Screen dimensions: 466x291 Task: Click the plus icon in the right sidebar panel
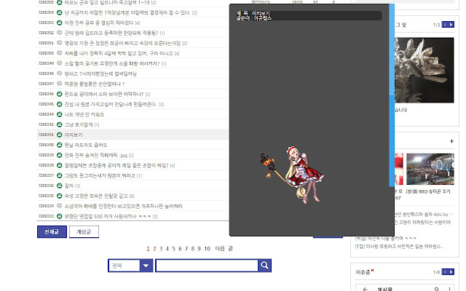pyautogui.click(x=451, y=141)
